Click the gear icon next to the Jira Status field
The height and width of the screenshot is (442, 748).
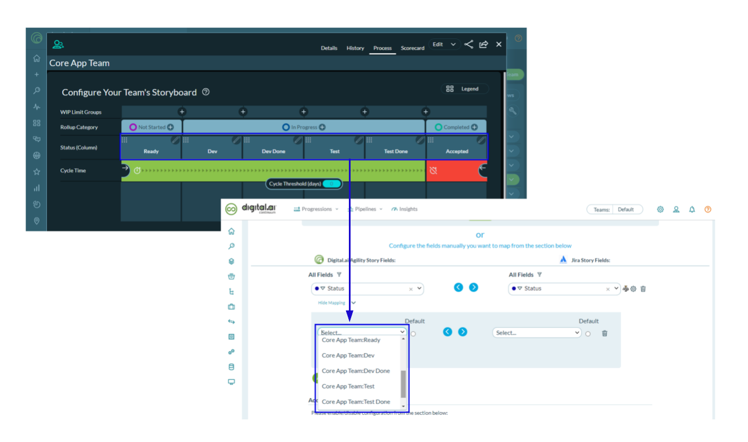click(633, 288)
